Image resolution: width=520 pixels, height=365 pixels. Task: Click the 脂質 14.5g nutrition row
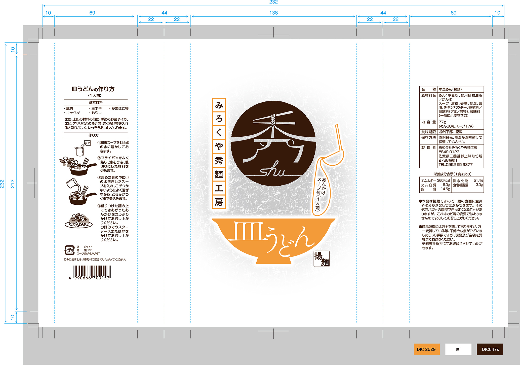click(x=435, y=189)
